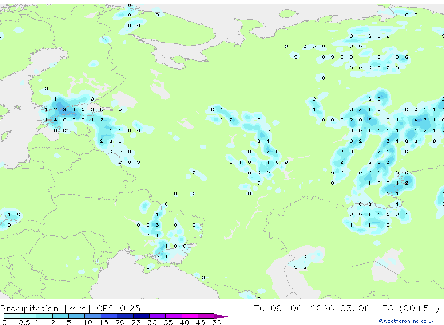Click the 'Precipitation' title word
This screenshot has width=444, height=325.
pyautogui.click(x=29, y=308)
